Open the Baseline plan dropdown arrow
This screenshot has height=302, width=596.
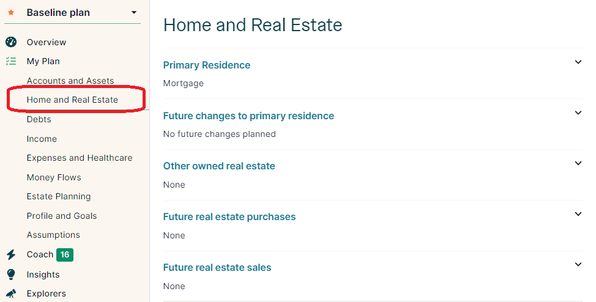[134, 13]
